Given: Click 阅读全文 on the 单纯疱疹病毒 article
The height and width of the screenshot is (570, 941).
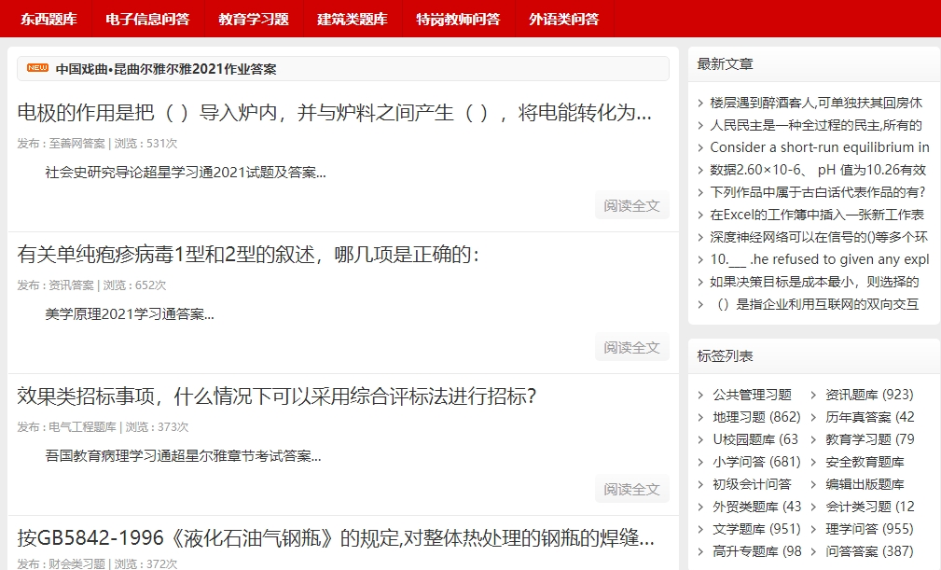Looking at the screenshot, I should (631, 346).
